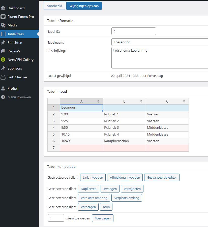Click the Berichten pin icon
This screenshot has height=227, width=208.
[3, 43]
